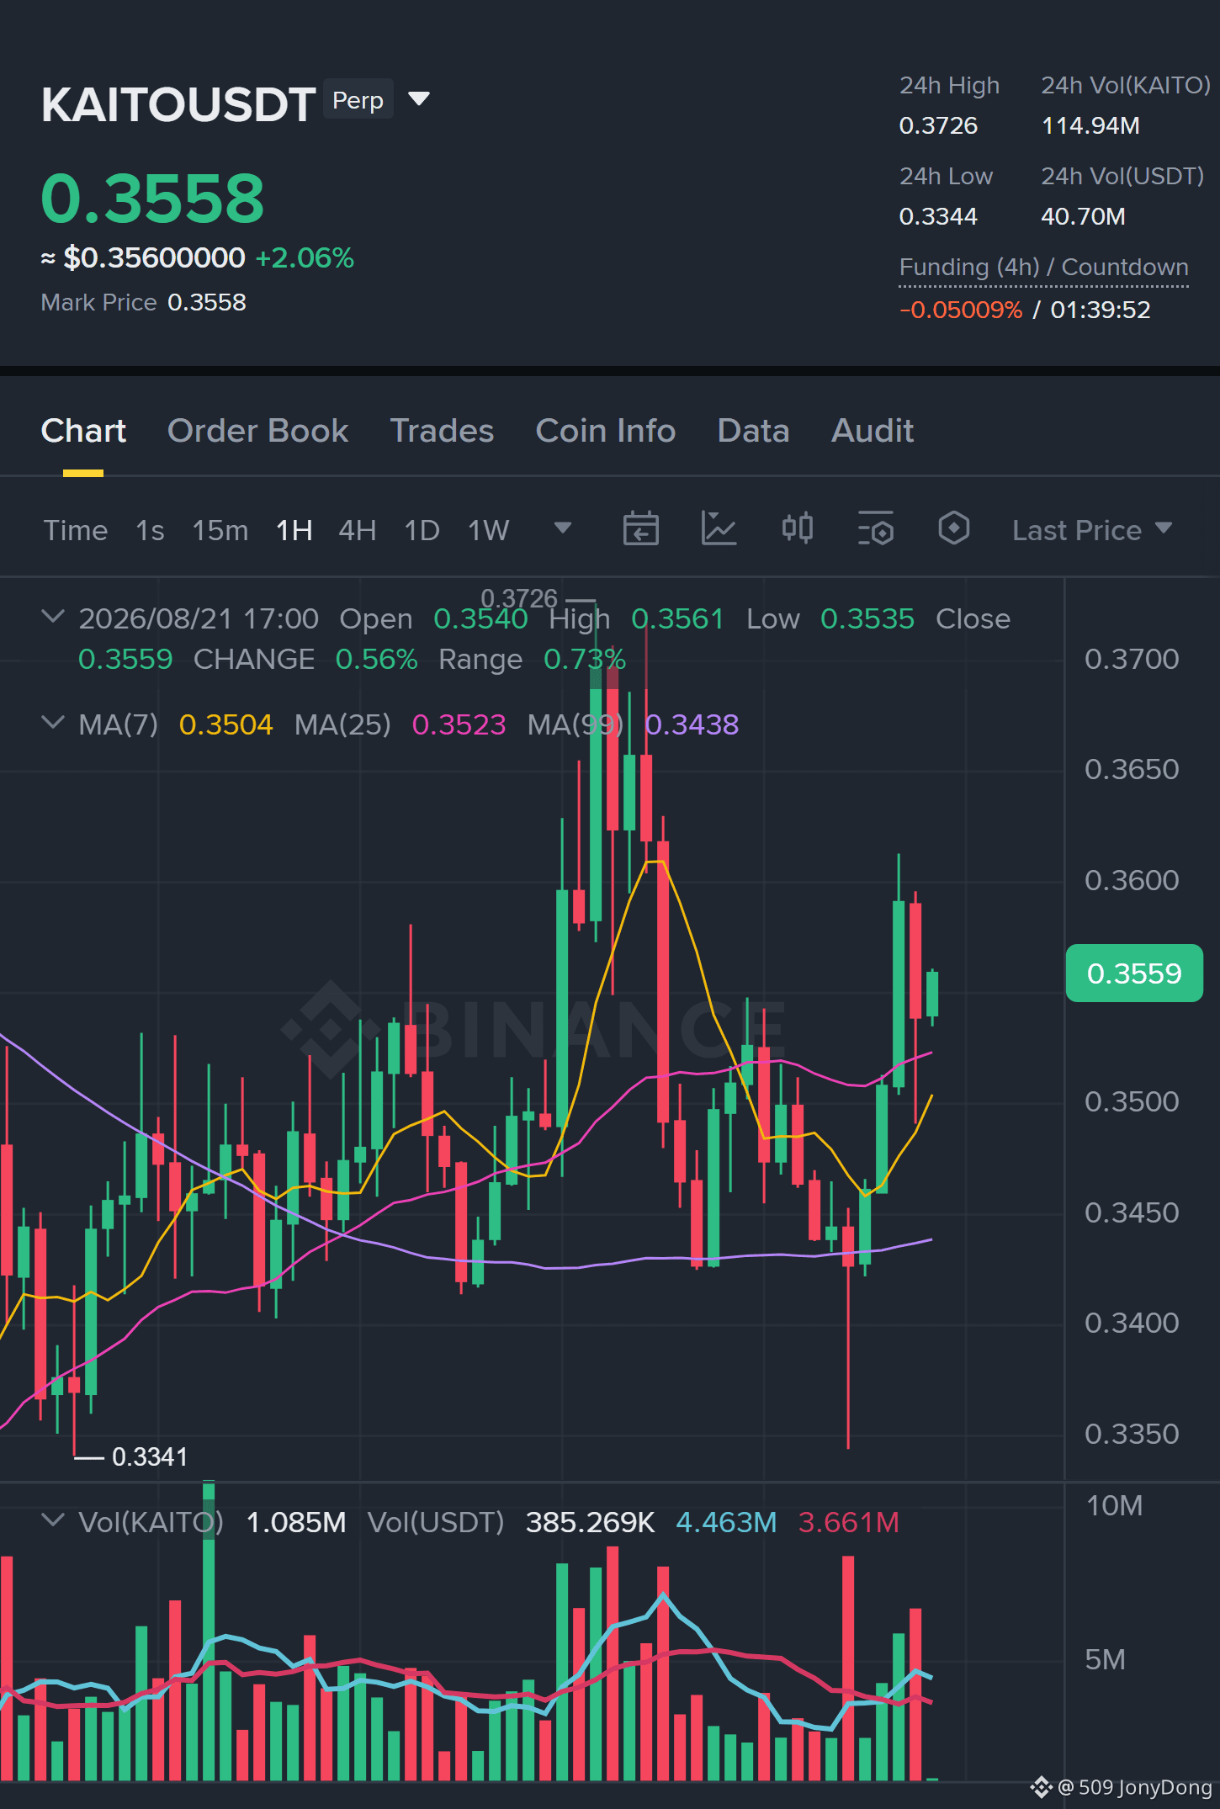Open the technical indicators chart icon
1220x1809 pixels.
pyautogui.click(x=719, y=529)
